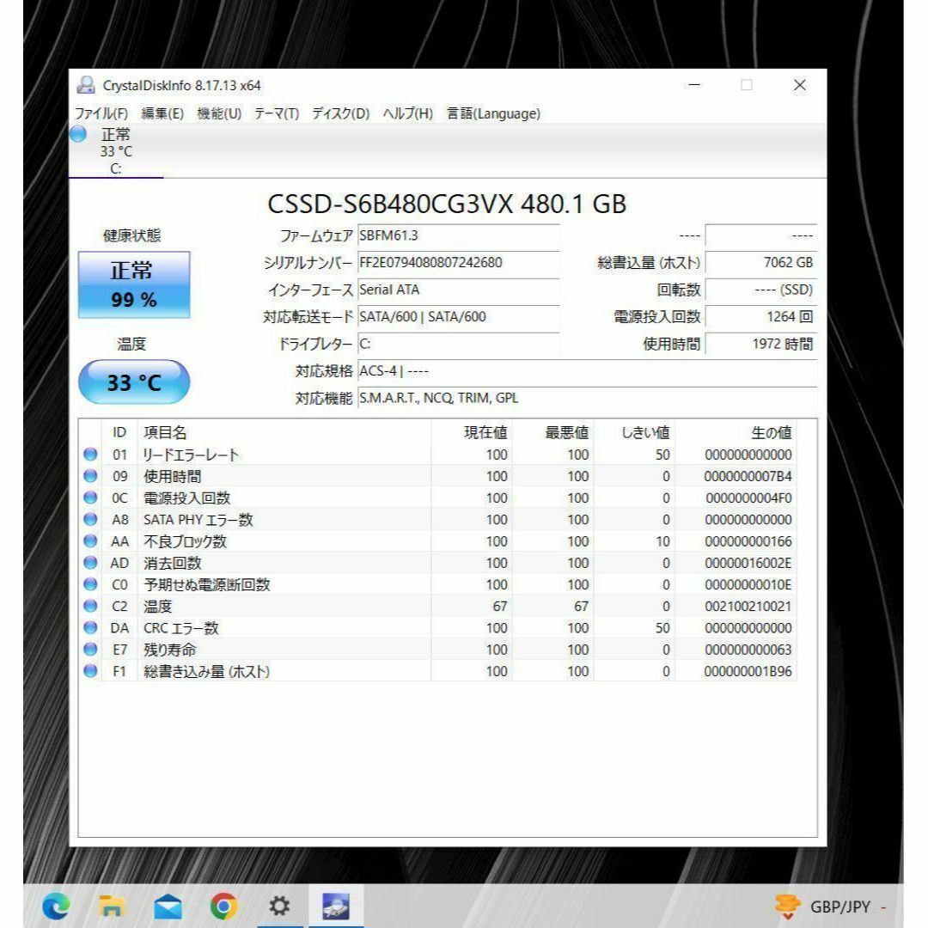Open the 言語(Language) menu
Screen dimensions: 928x928
pyautogui.click(x=493, y=113)
